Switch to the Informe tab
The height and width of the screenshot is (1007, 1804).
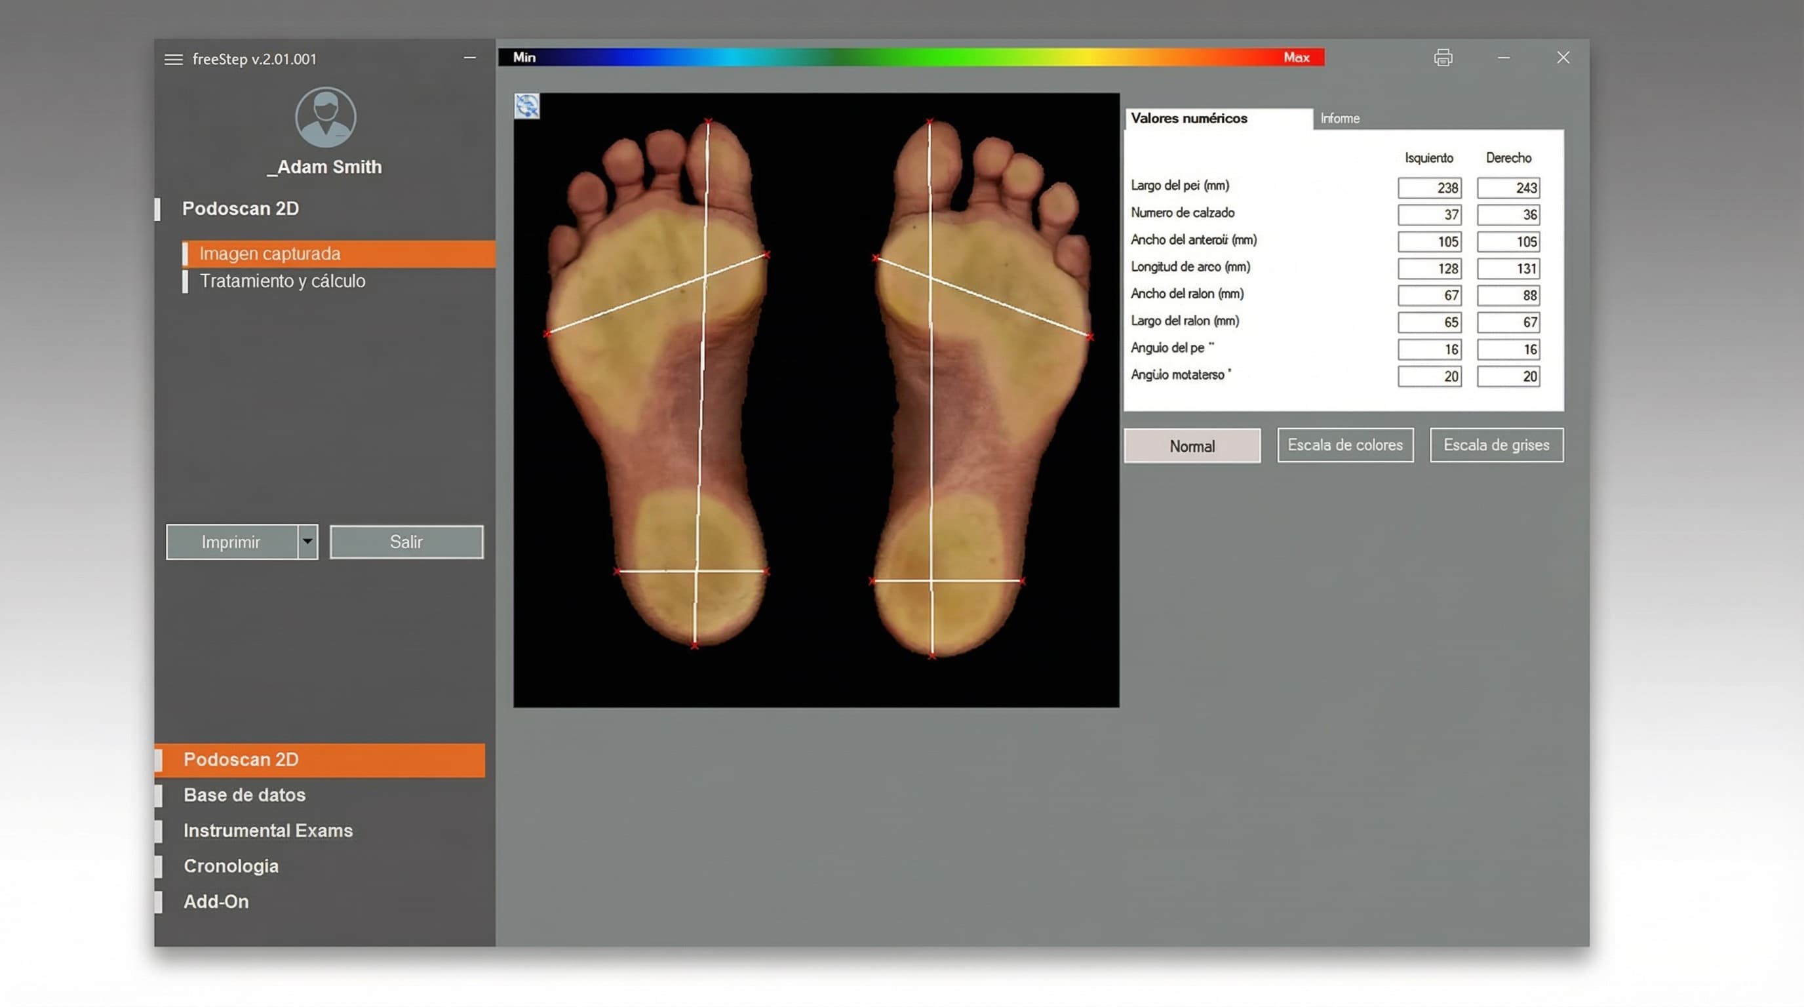pyautogui.click(x=1340, y=119)
